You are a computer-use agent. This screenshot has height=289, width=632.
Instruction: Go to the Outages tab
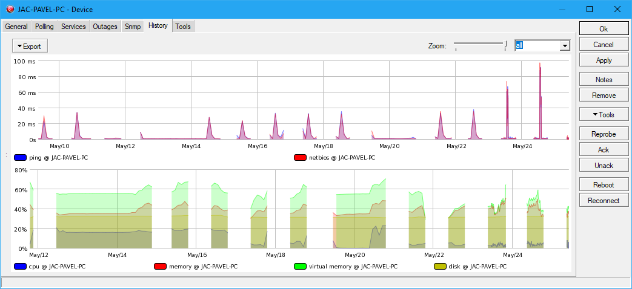[105, 27]
